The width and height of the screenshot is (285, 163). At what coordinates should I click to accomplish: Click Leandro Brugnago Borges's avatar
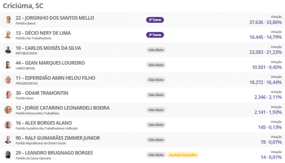(x=8, y=155)
